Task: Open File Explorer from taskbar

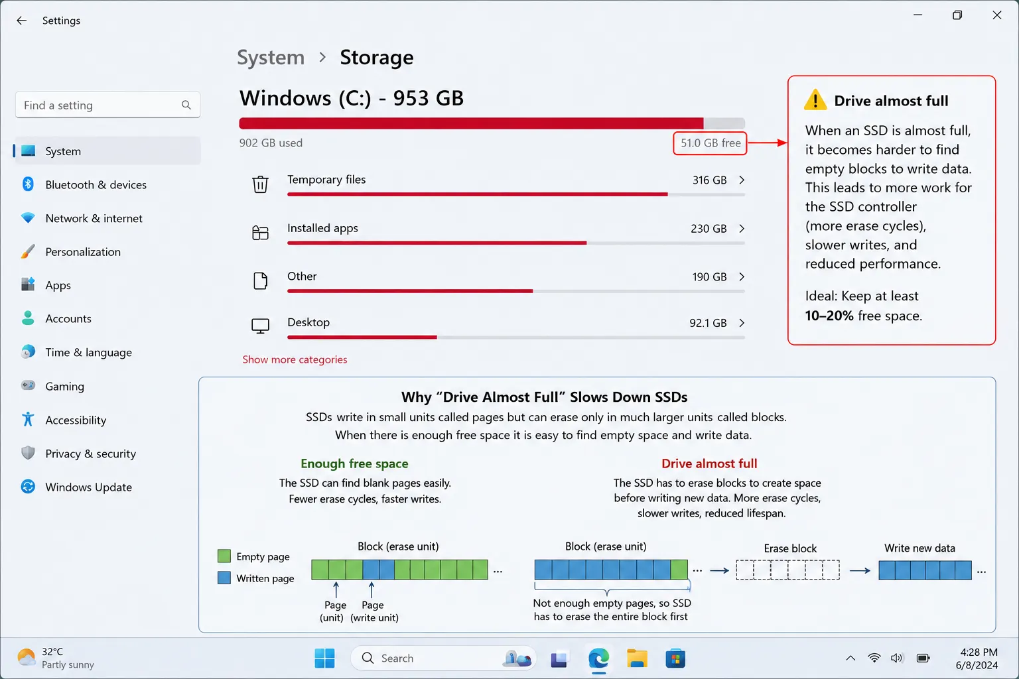Action: click(x=637, y=658)
